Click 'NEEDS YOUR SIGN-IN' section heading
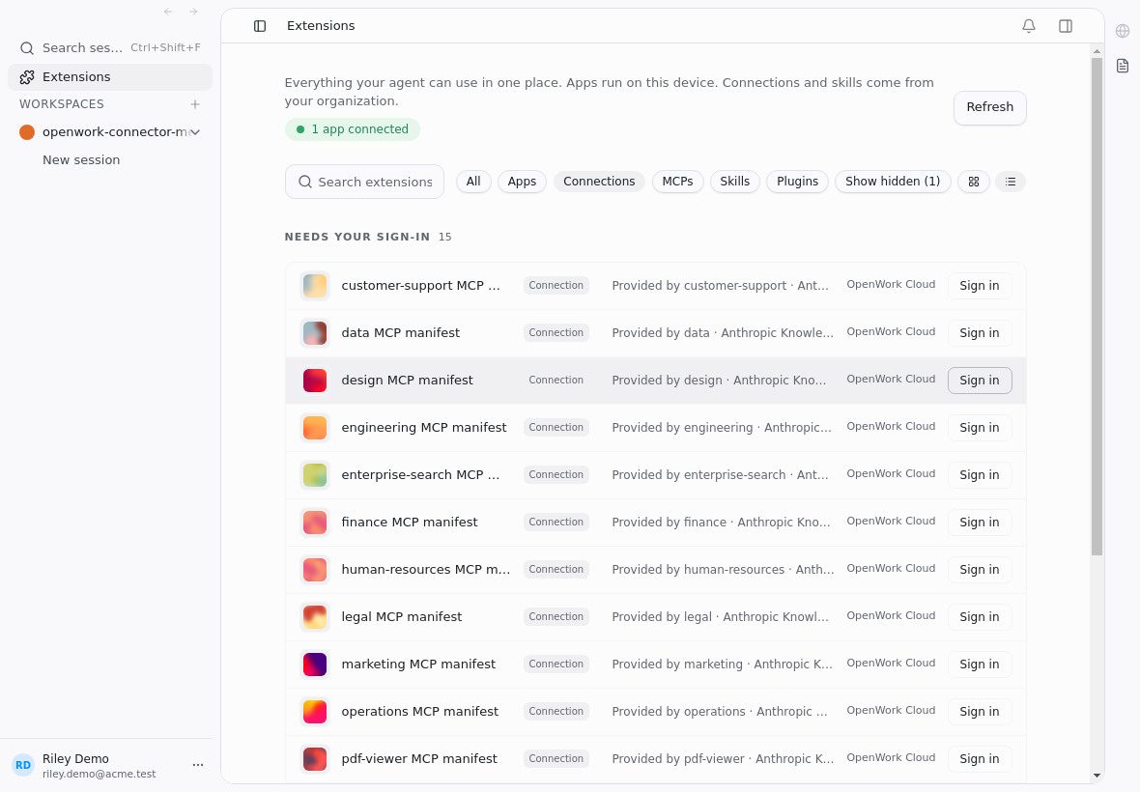Image resolution: width=1140 pixels, height=792 pixels. [357, 237]
